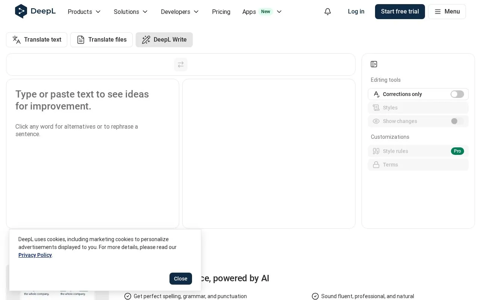The width and height of the screenshot is (481, 300).
Task: Collapse the editing tools sidebar panel
Action: click(x=374, y=64)
